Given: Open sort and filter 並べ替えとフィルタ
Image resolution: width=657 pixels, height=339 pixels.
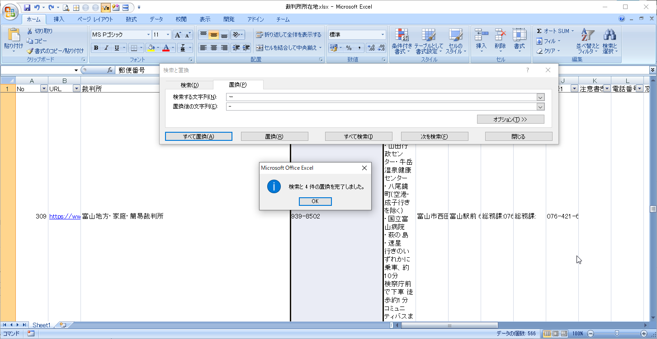Looking at the screenshot, I should 588,42.
